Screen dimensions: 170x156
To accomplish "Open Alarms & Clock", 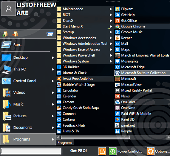I will click(x=85, y=73).
